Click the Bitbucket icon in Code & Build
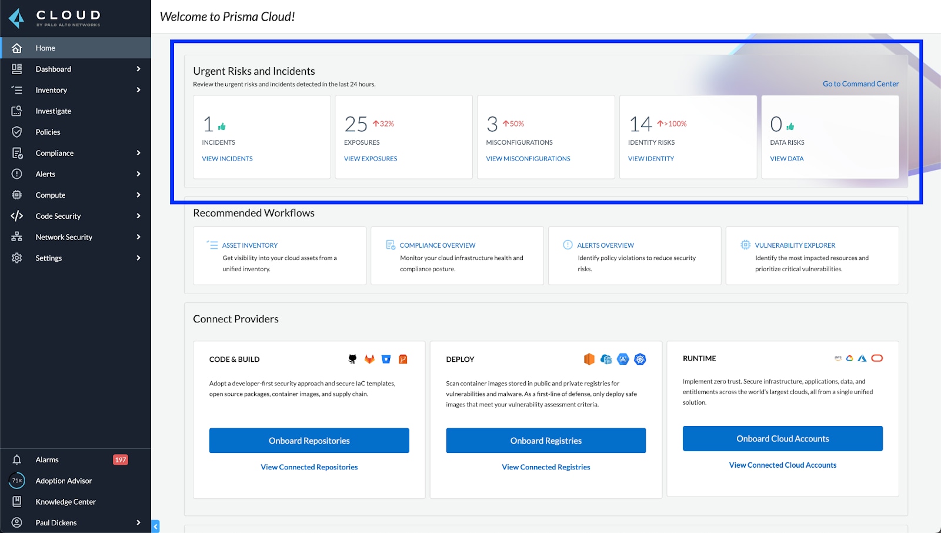This screenshot has width=941, height=533. click(x=386, y=359)
